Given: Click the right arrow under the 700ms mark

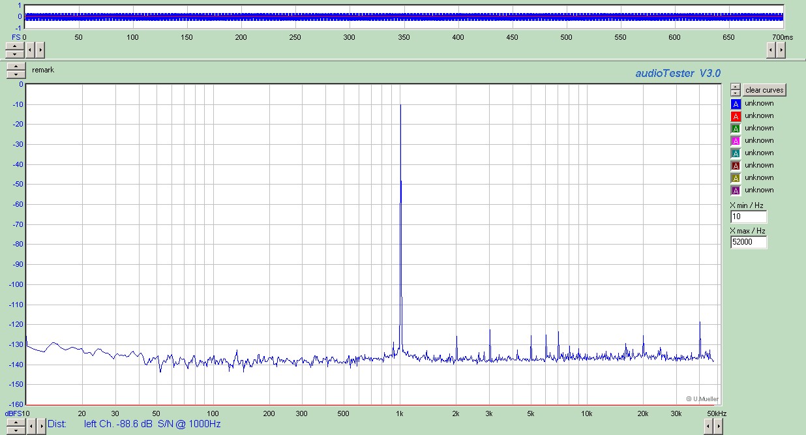Looking at the screenshot, I should pos(781,50).
